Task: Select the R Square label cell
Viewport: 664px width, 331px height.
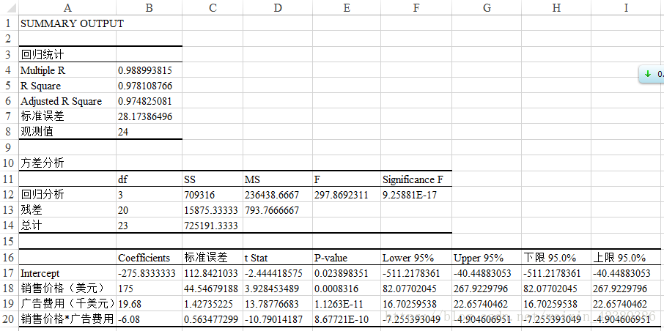Action: 67,86
